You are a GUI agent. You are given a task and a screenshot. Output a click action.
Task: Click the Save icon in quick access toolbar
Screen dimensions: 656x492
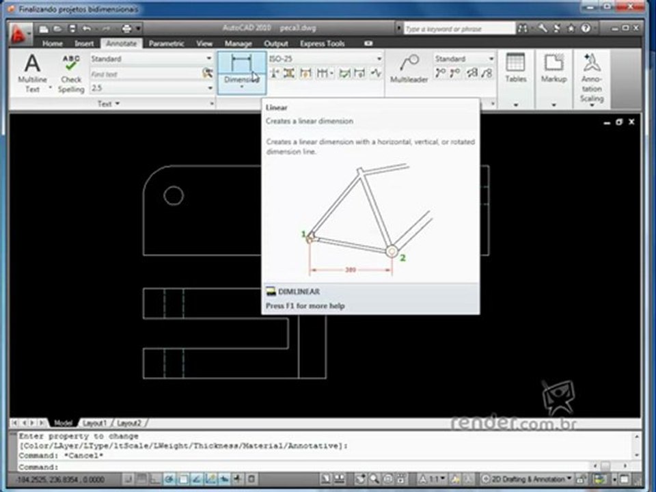tap(72, 29)
